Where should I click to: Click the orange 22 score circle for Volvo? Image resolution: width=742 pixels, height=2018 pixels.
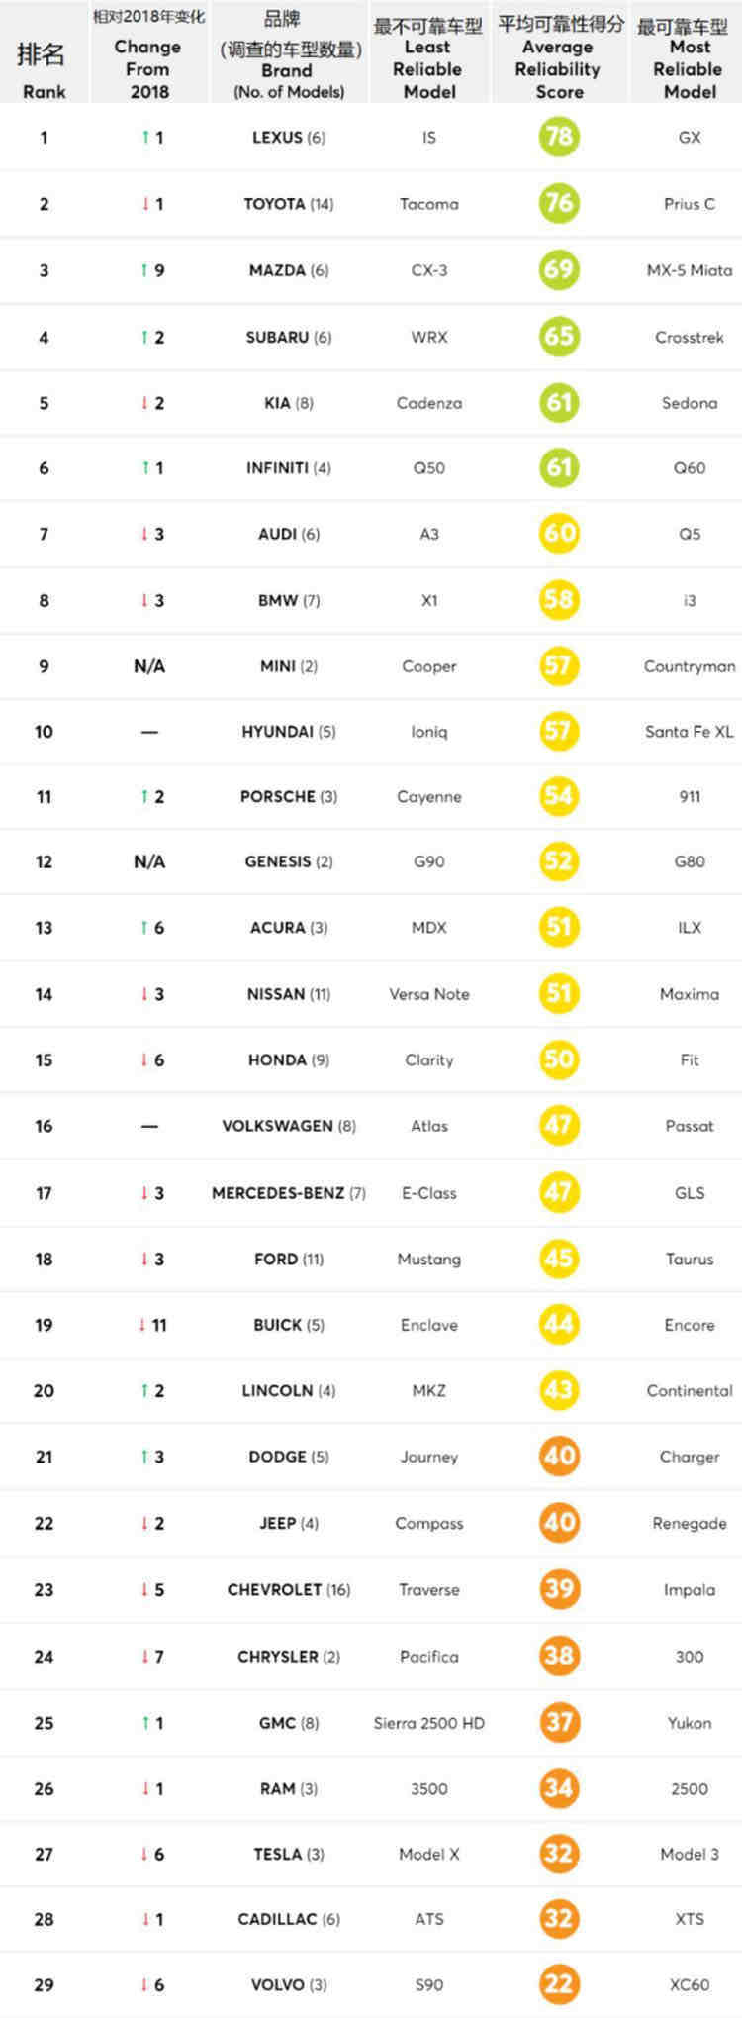559,1983
